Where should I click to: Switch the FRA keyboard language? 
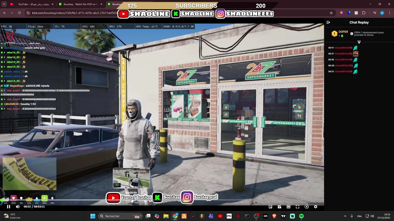point(360,216)
